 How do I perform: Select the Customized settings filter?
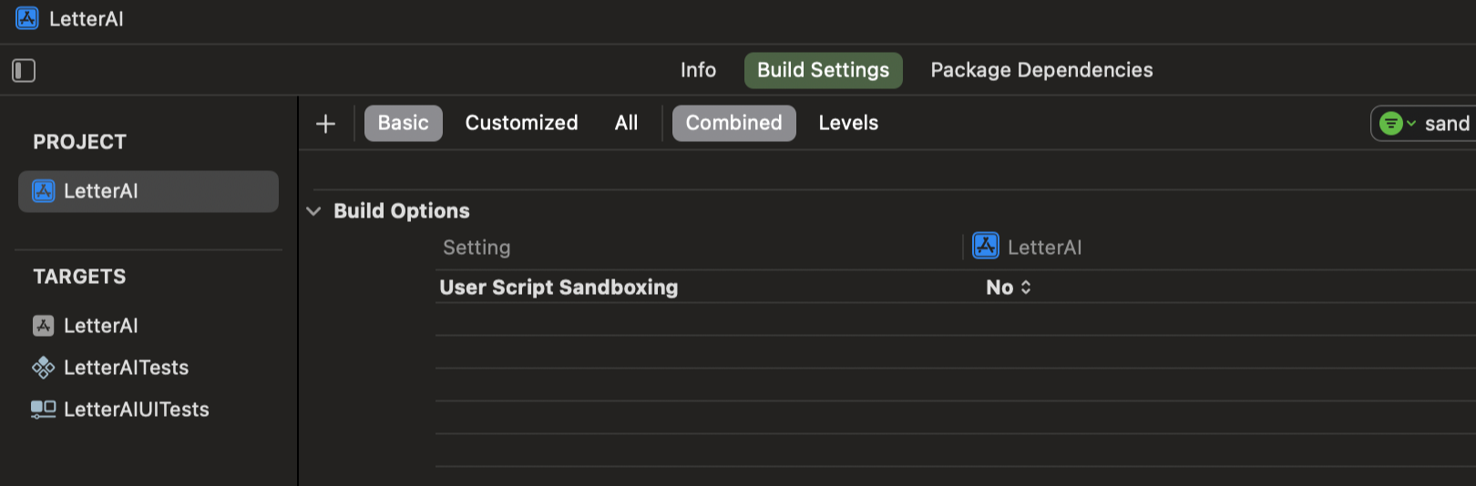tap(522, 123)
